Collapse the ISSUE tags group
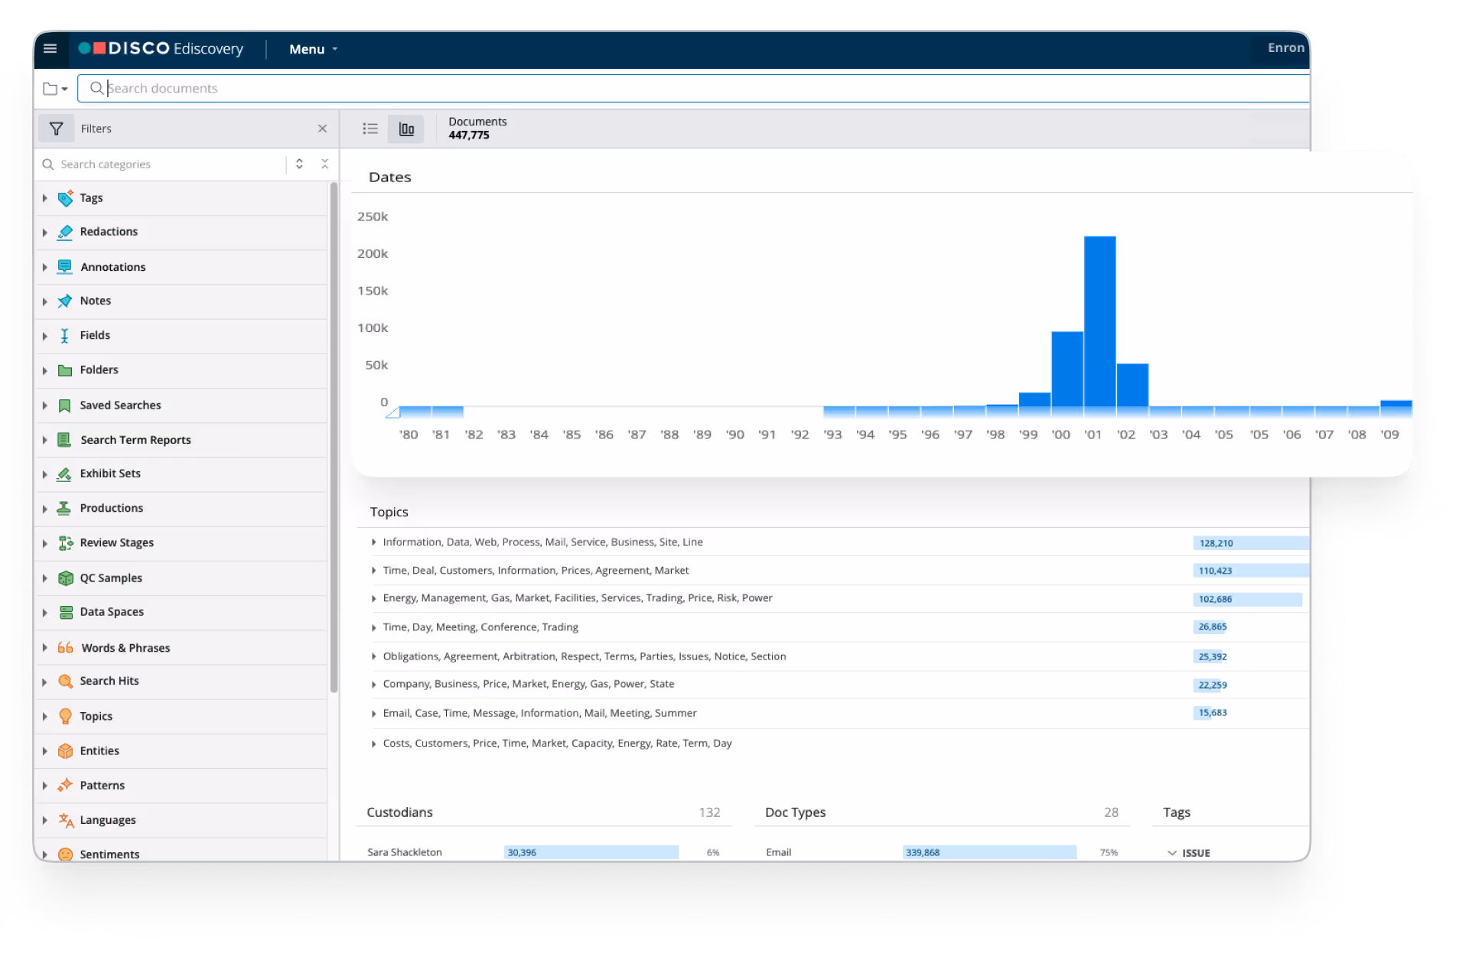This screenshot has width=1469, height=957. tap(1171, 853)
